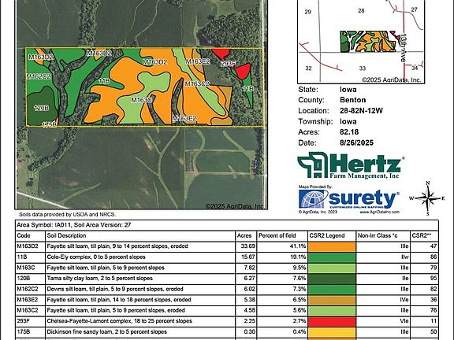The width and height of the screenshot is (454, 340).
Task: Click the Iowa value beside State
Action: tap(348, 90)
